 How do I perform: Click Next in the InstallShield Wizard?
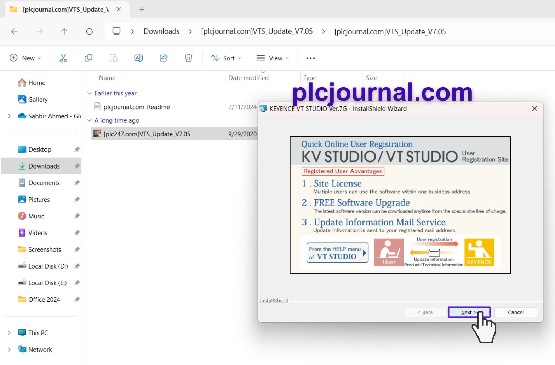tap(469, 312)
